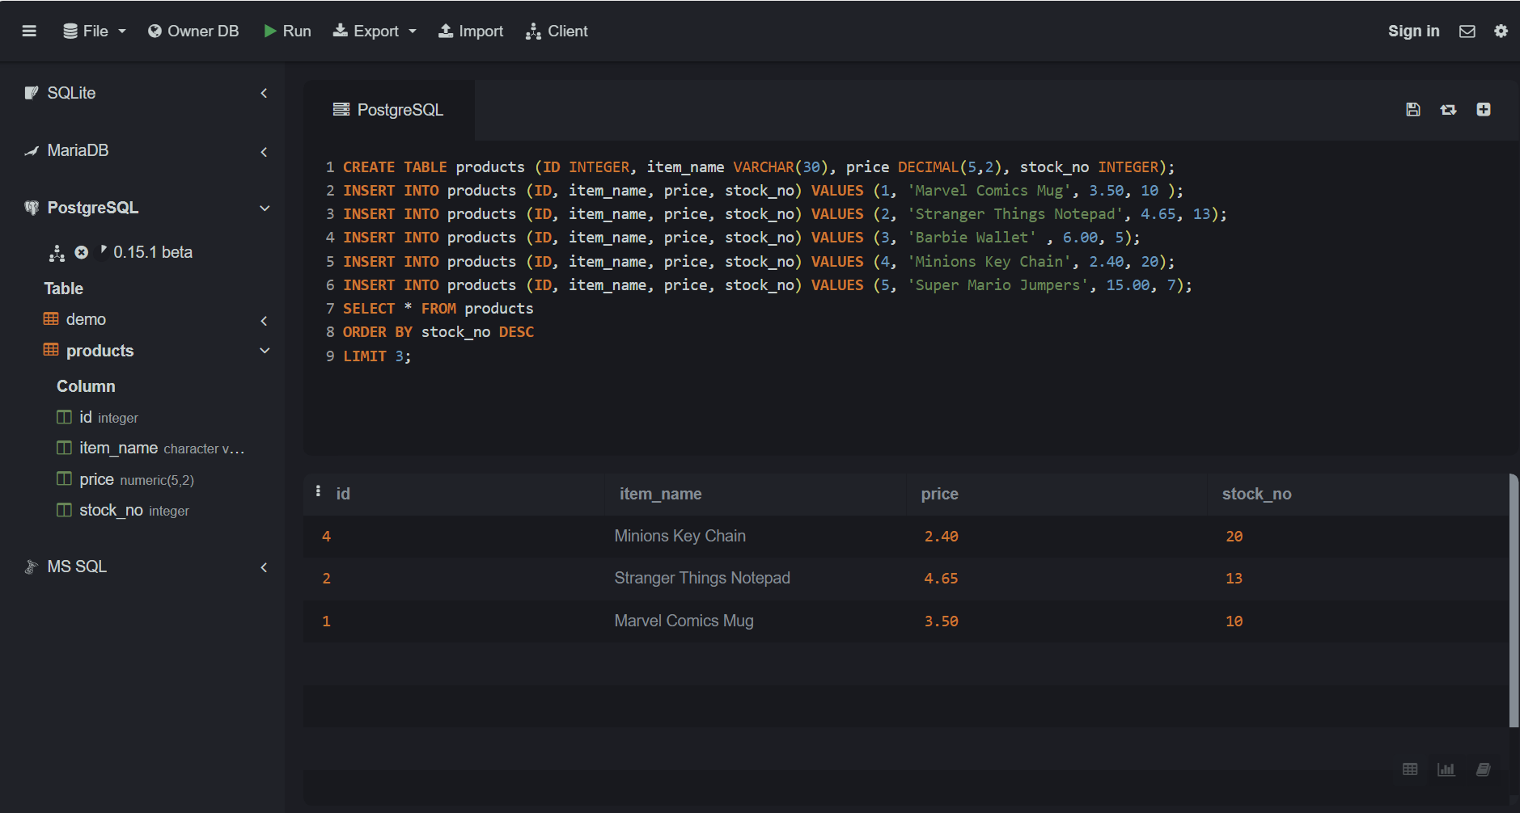Select MariaDB in the sidebar

(78, 150)
